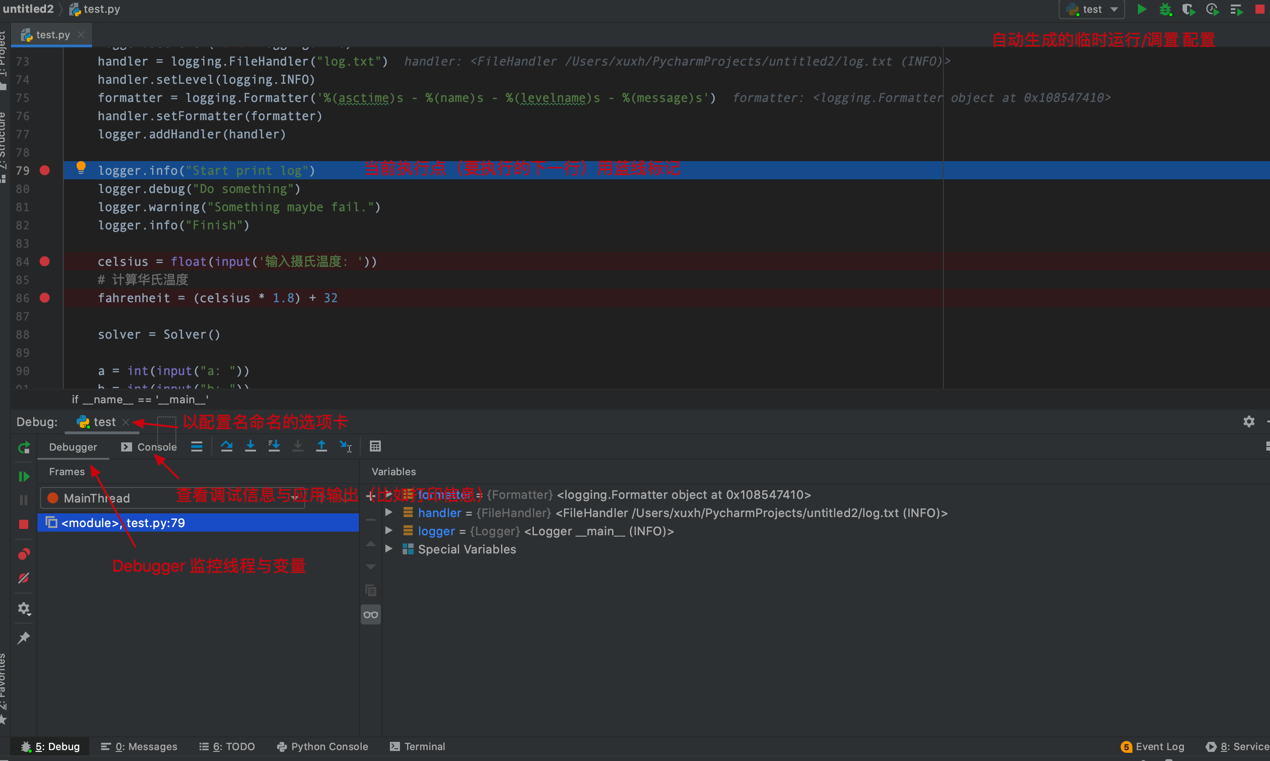Image resolution: width=1270 pixels, height=761 pixels.
Task: Step into my code only
Action: 274,446
